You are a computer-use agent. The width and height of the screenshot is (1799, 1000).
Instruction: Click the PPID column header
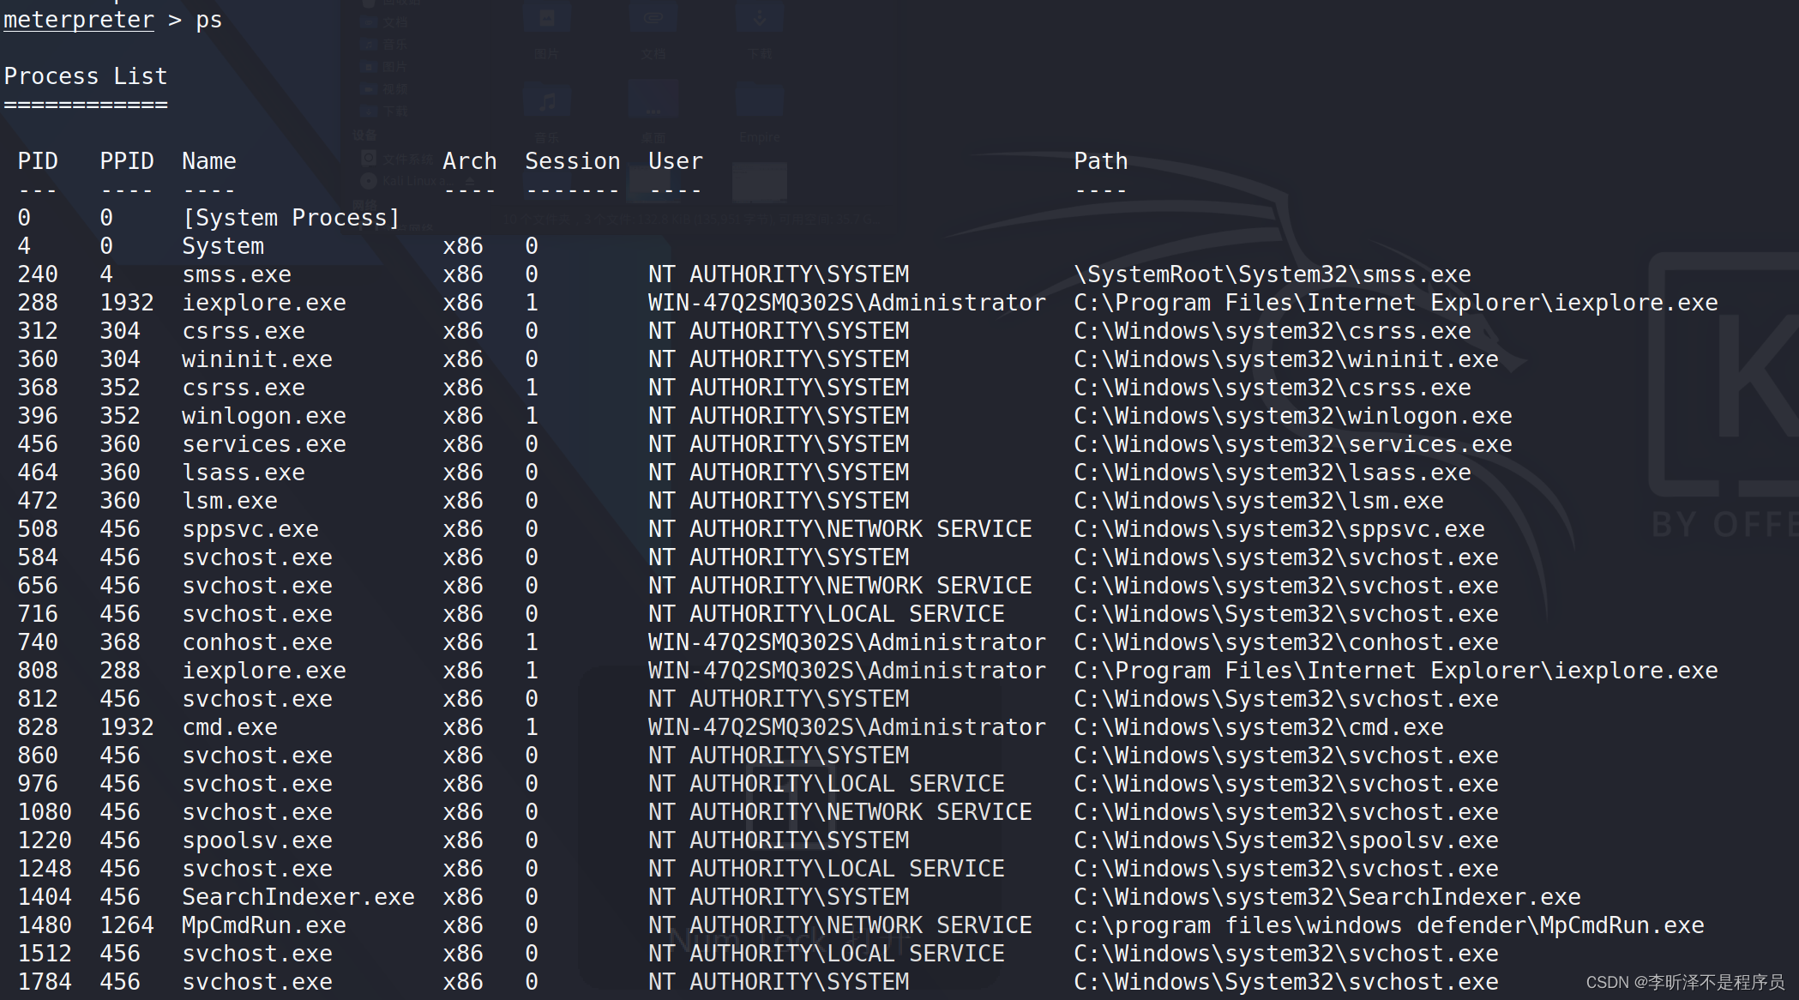click(x=127, y=161)
